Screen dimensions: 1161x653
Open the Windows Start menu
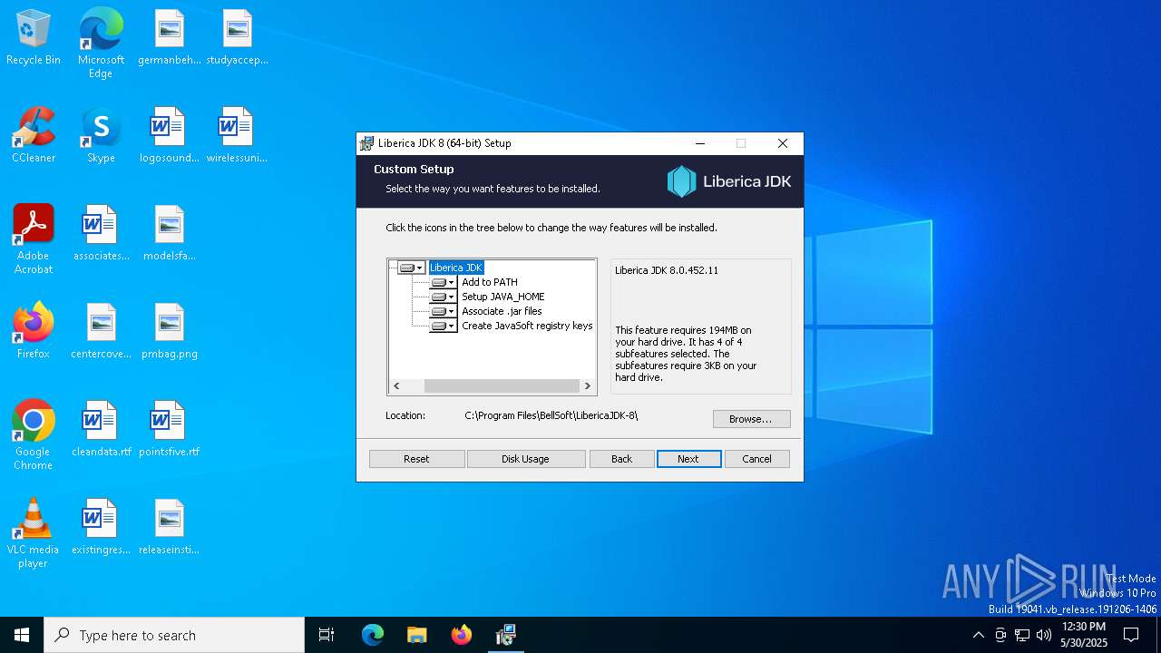(x=22, y=635)
